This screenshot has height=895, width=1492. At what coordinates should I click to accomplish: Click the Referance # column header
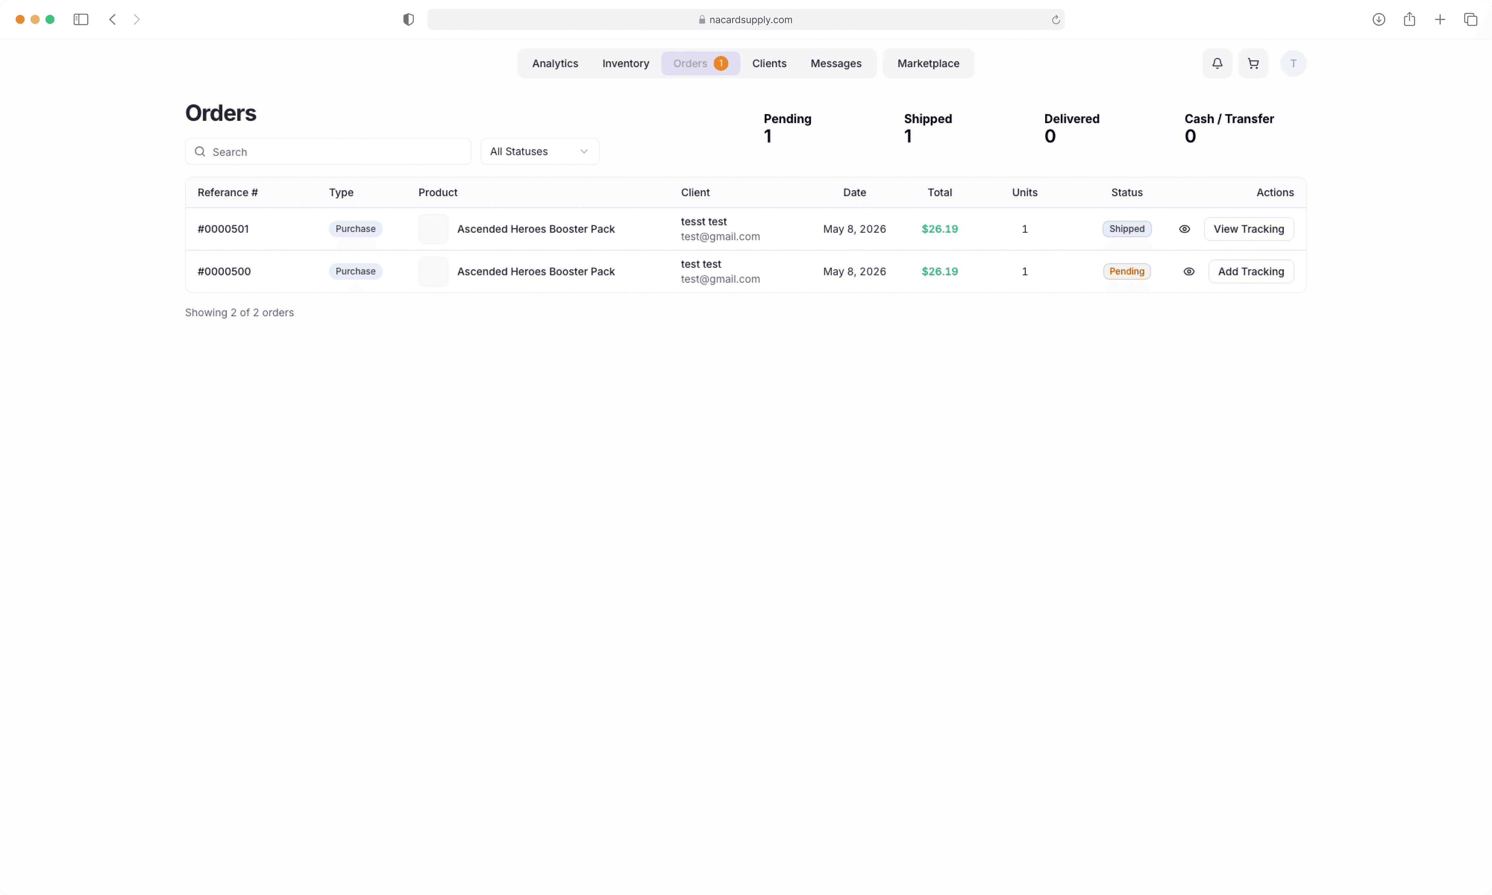click(227, 192)
